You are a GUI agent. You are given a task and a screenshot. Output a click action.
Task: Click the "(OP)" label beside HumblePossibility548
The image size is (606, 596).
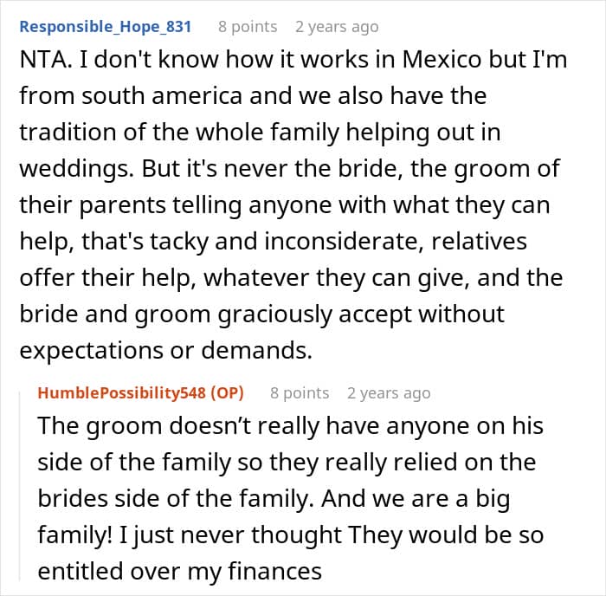227,392
